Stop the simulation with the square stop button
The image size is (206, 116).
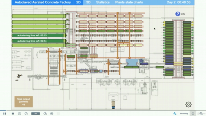tap(13, 113)
